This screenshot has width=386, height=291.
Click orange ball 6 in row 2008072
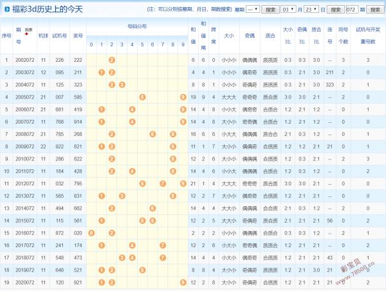point(152,134)
